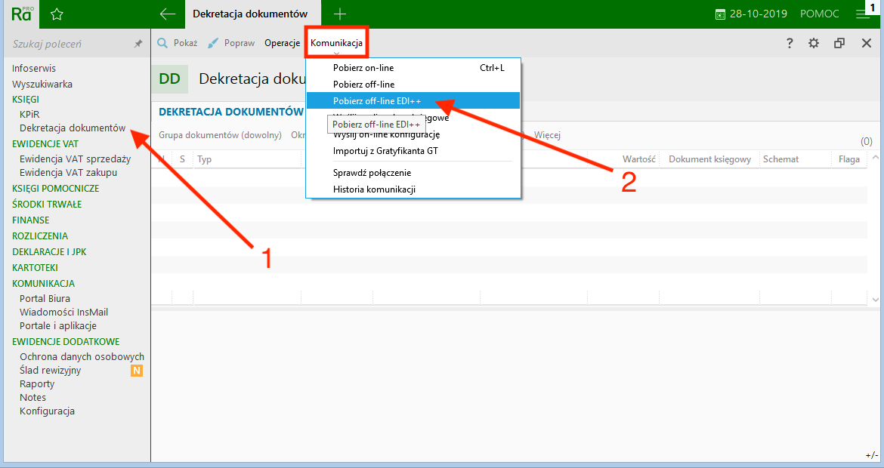884x468 pixels.
Task: Click POMOC link in top bar
Action: (x=814, y=14)
